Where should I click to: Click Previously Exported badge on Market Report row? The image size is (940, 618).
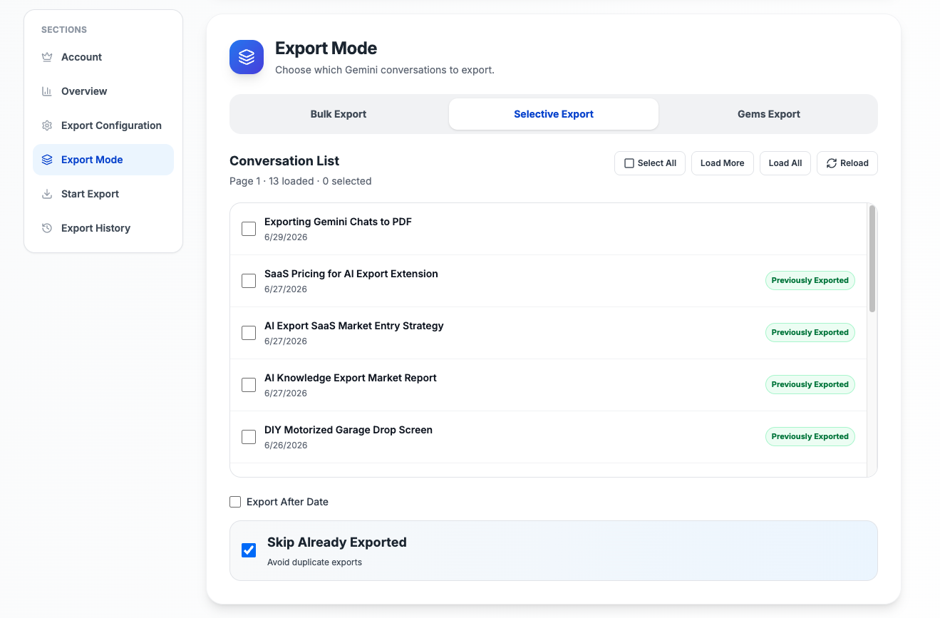pos(810,385)
